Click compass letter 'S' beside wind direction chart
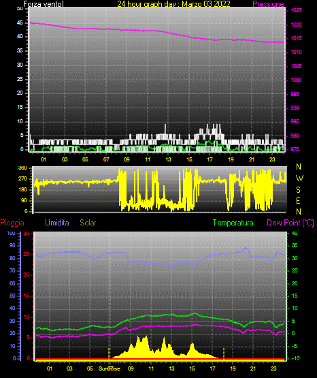 298,190
